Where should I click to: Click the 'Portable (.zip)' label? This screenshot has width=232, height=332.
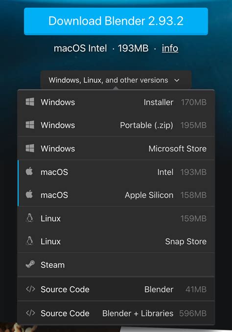pyautogui.click(x=146, y=125)
